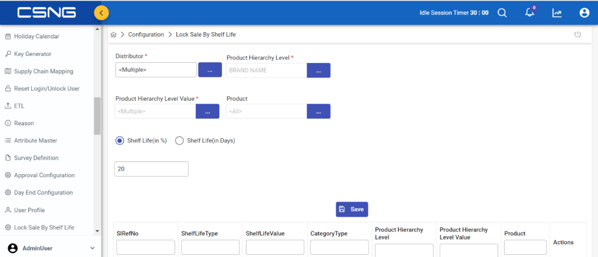Click the document icon beside Survey Definition
This screenshot has width=598, height=257.
coord(8,158)
